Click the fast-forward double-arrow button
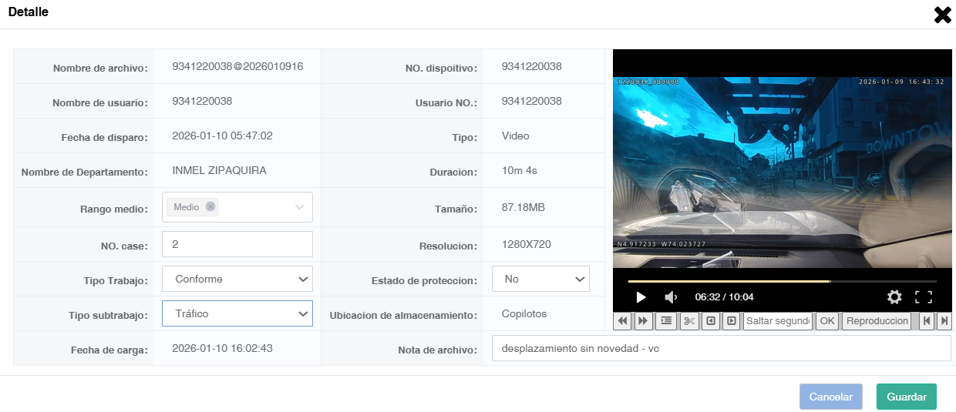The height and width of the screenshot is (412, 956). 643,320
